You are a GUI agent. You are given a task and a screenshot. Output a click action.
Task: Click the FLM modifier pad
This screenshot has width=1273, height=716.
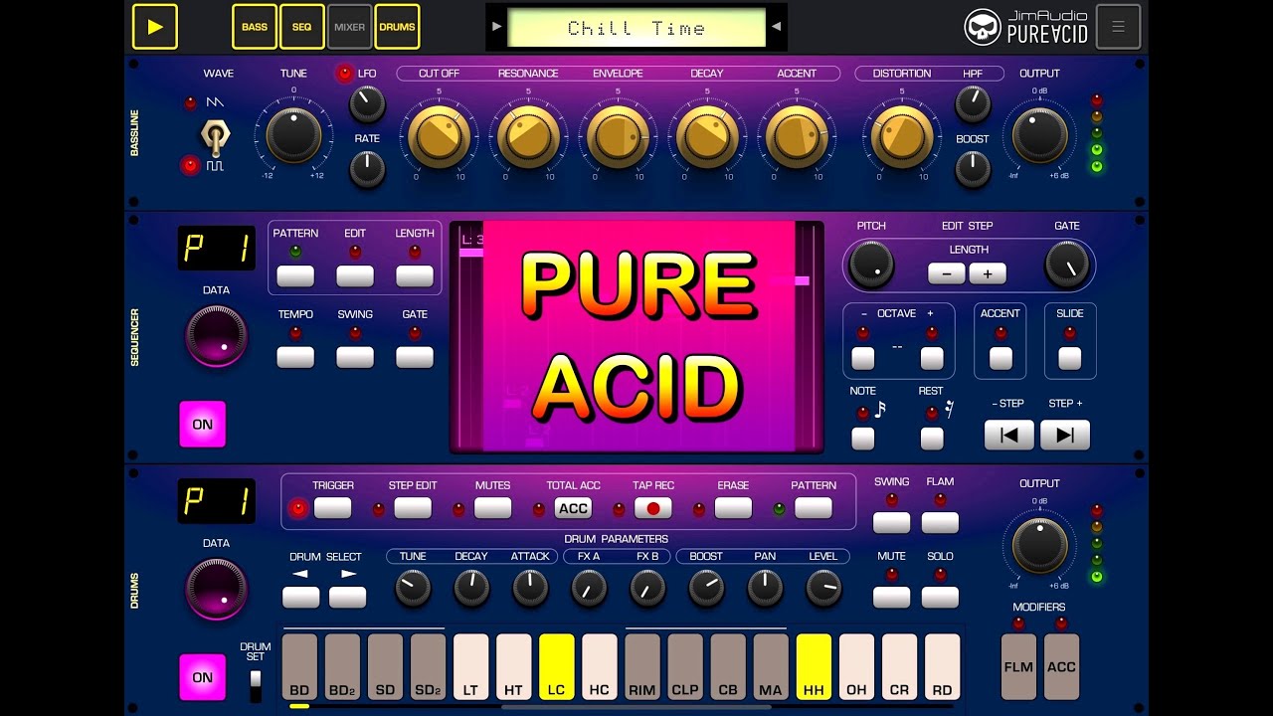coord(1018,666)
